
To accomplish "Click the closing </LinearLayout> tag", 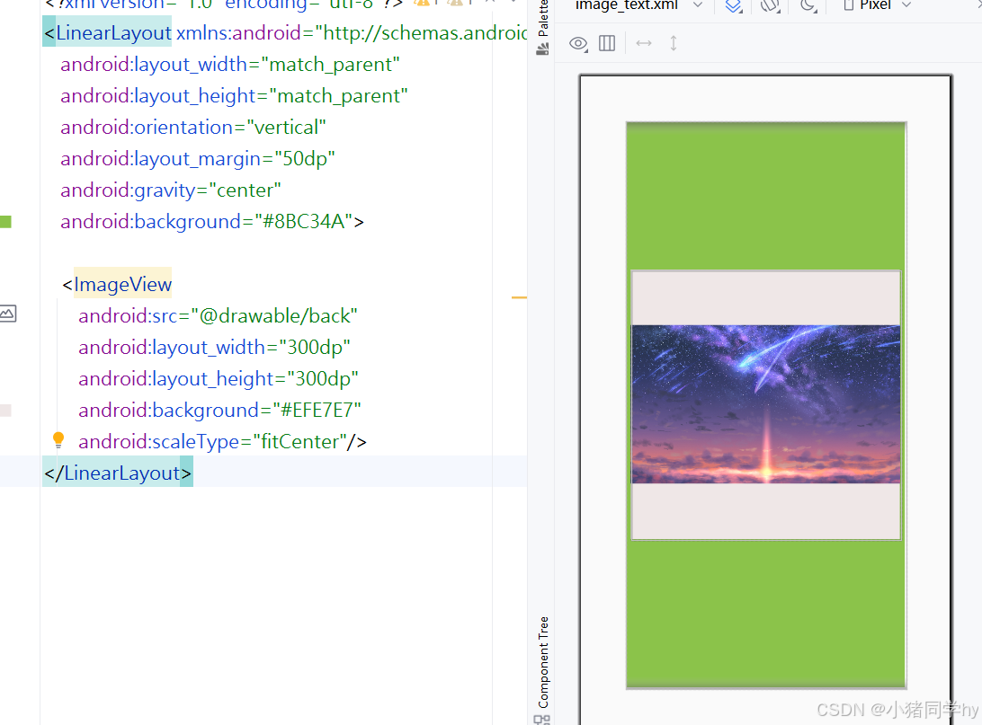I will [x=118, y=473].
